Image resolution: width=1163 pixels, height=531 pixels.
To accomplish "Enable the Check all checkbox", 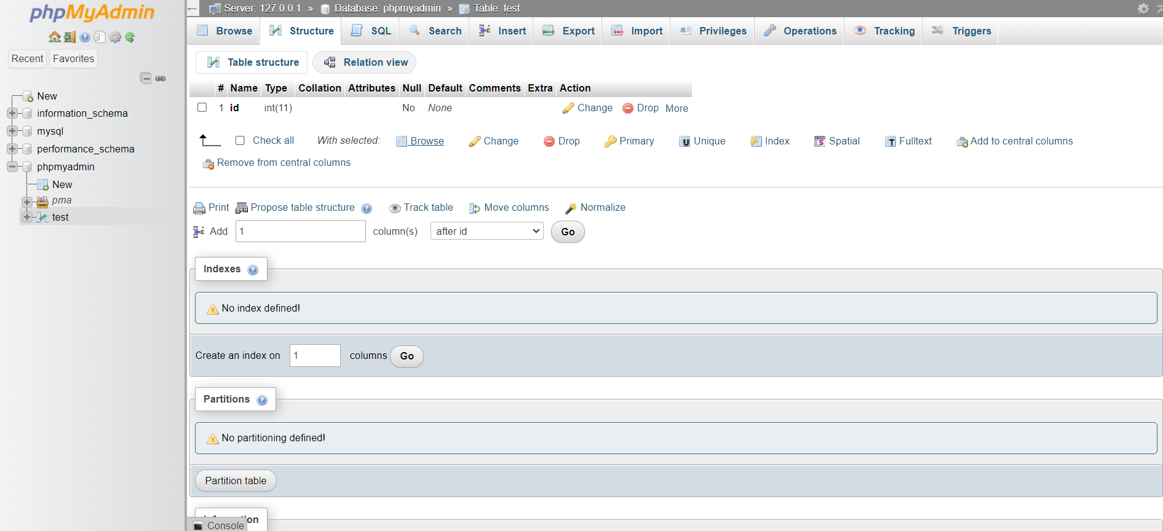I will tap(240, 140).
